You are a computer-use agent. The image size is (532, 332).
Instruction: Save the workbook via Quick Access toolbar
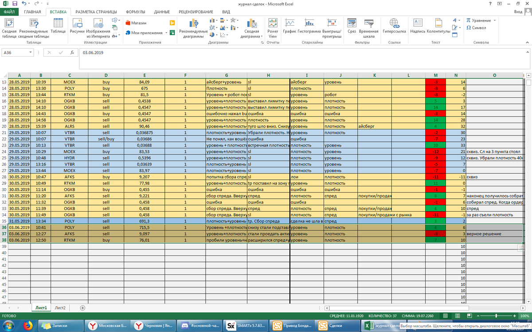pos(15,4)
